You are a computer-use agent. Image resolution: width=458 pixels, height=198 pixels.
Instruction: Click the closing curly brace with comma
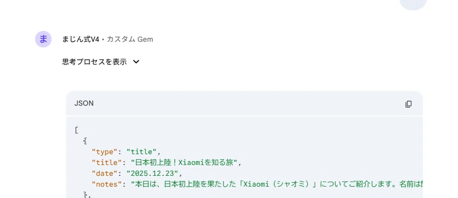pos(87,195)
